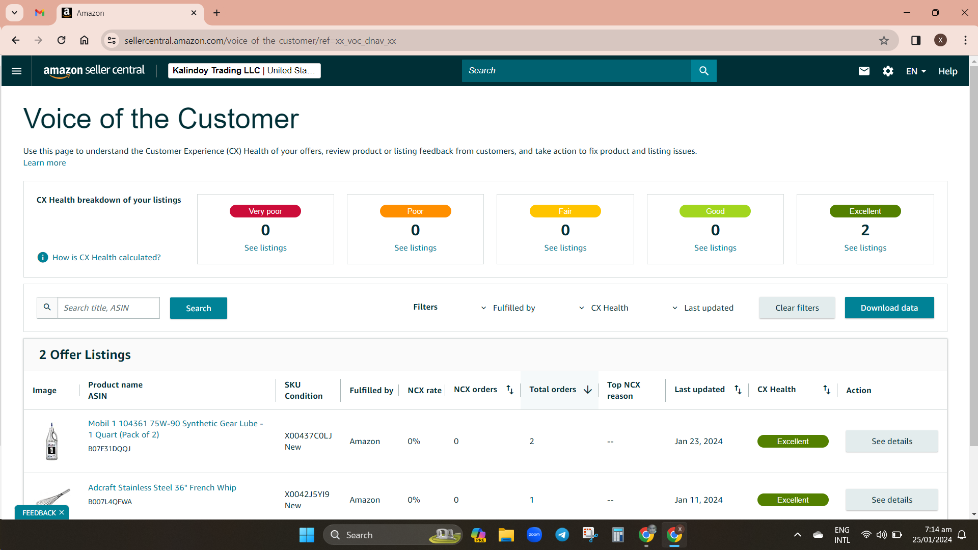This screenshot has width=978, height=550.
Task: Click the page scrollbar down arrow
Action: (x=974, y=514)
